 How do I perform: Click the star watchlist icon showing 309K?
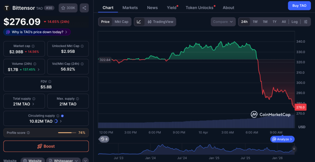(68, 8)
